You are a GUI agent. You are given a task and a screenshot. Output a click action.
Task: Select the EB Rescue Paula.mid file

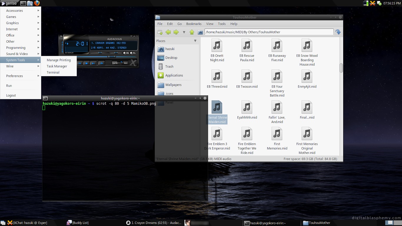coord(247,50)
